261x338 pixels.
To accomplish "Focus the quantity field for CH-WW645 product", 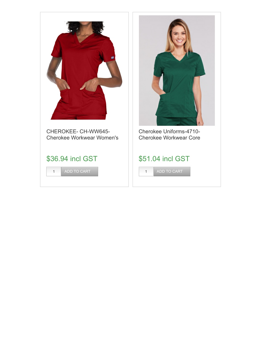I will 54,171.
